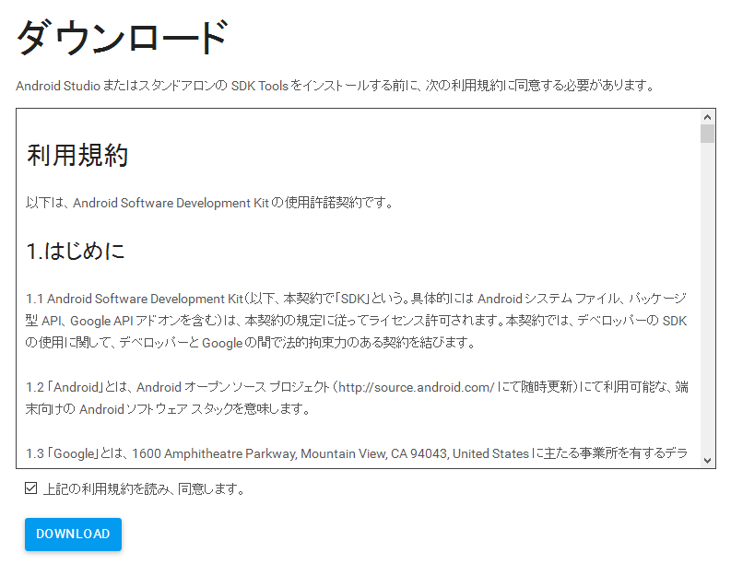Click the DOWNLOAD button

(x=73, y=535)
